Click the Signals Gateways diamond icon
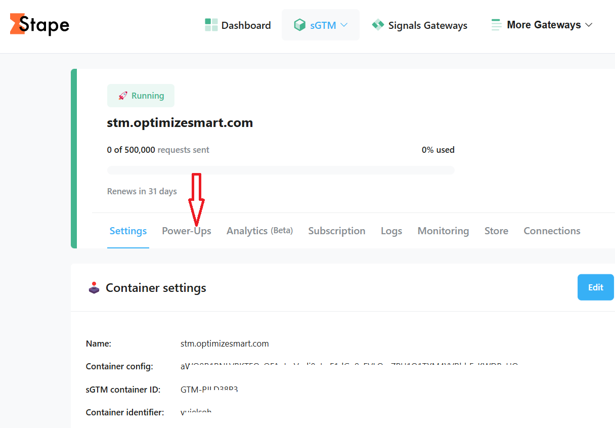615x428 pixels. pyautogui.click(x=378, y=25)
